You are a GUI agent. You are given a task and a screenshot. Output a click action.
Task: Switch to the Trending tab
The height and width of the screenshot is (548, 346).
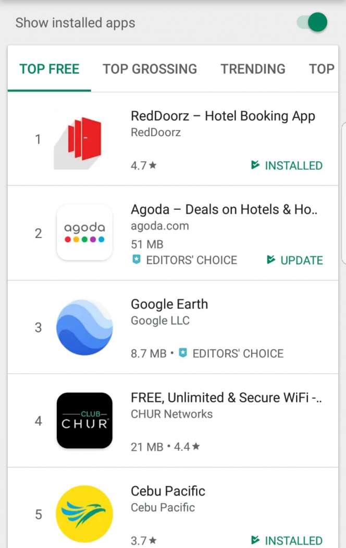pos(253,69)
